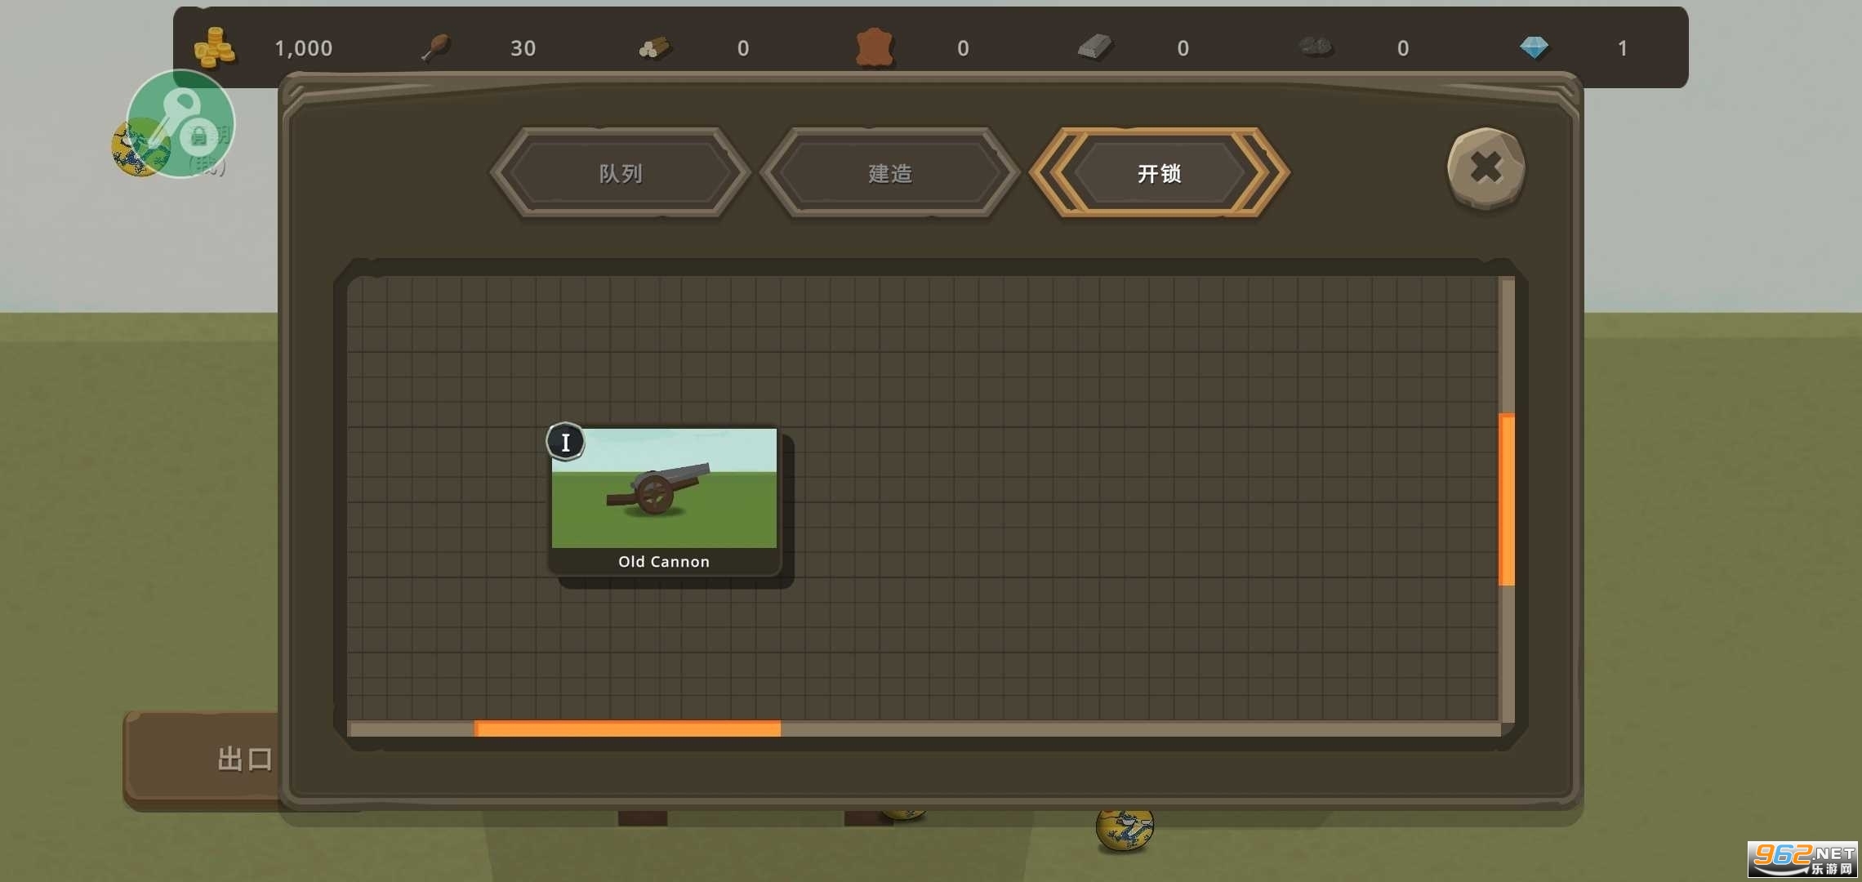The height and width of the screenshot is (882, 1862).
Task: Select the 开锁 tab
Action: (x=1160, y=173)
